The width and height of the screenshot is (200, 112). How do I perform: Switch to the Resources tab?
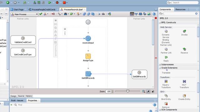(180, 9)
